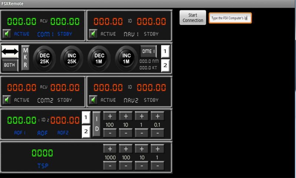
Task: Click the DME 000.0 KT readout
Action: click(x=148, y=68)
